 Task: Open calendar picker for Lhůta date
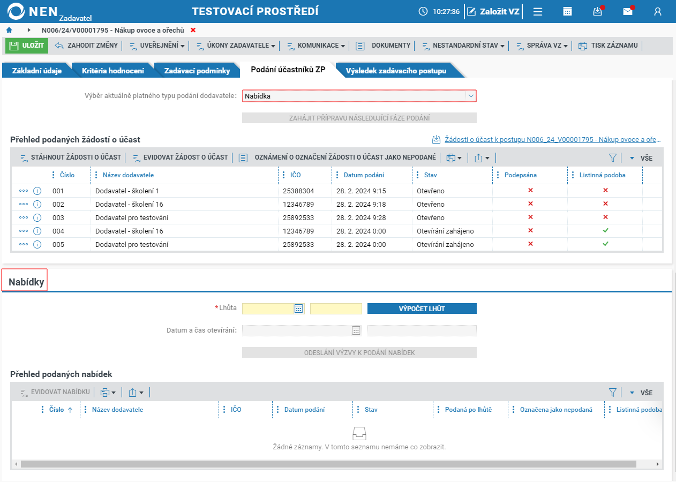(299, 308)
